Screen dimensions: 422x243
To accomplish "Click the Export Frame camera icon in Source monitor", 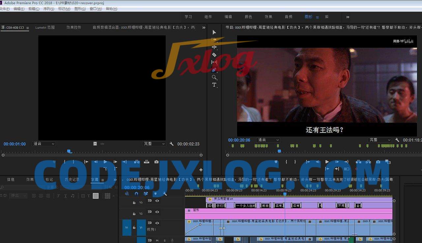I will click(x=156, y=162).
